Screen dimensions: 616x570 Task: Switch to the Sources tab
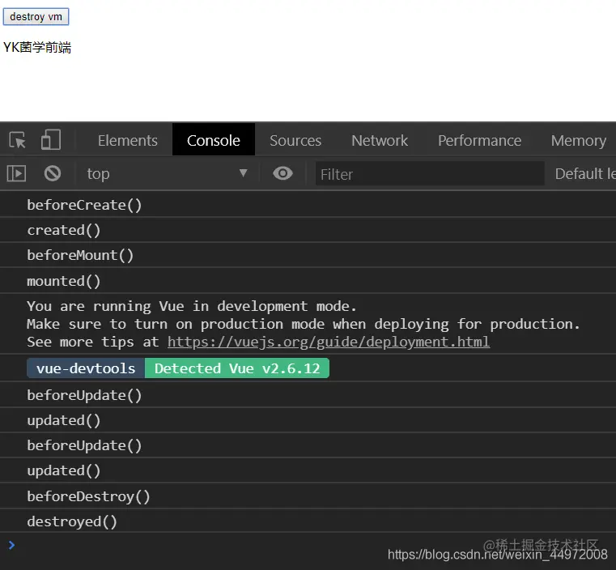[295, 140]
